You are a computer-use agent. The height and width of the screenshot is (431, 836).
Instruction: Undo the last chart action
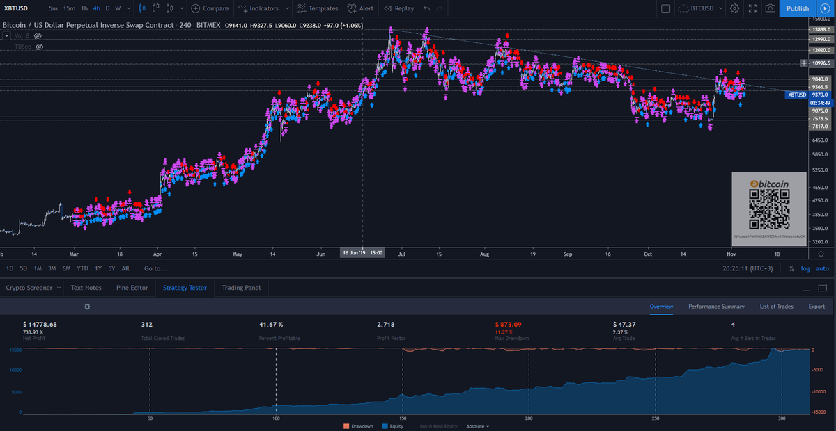[x=427, y=8]
